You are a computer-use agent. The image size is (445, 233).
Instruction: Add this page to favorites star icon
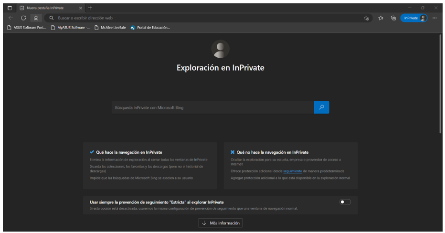[366, 18]
